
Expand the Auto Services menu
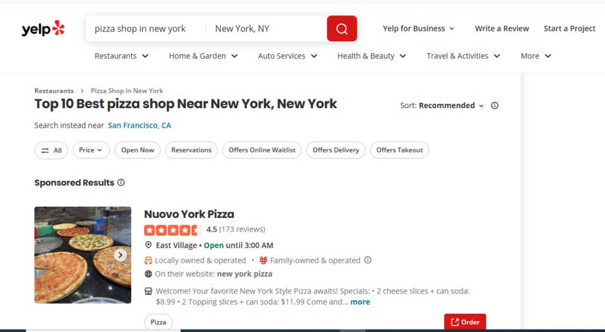click(x=288, y=56)
